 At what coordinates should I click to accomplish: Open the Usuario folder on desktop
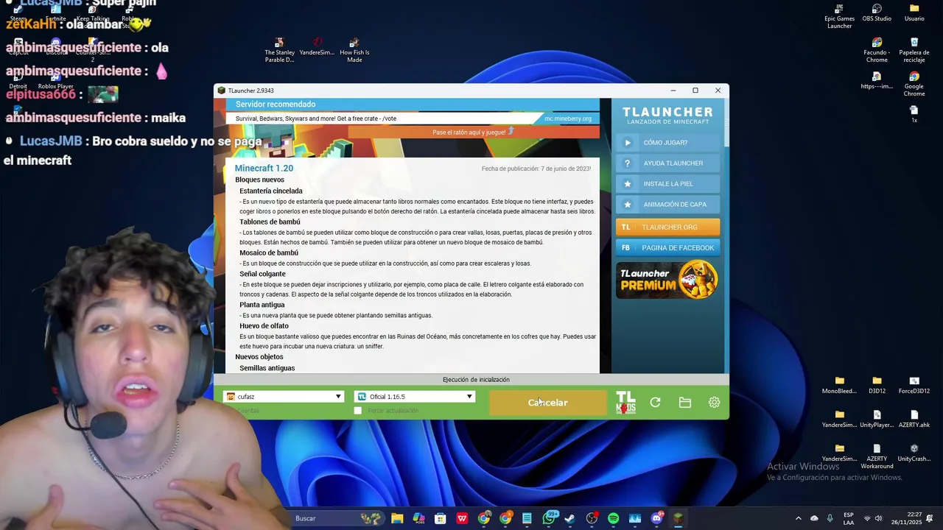914,13
